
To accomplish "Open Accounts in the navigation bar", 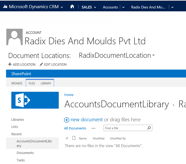I will click(x=110, y=7).
